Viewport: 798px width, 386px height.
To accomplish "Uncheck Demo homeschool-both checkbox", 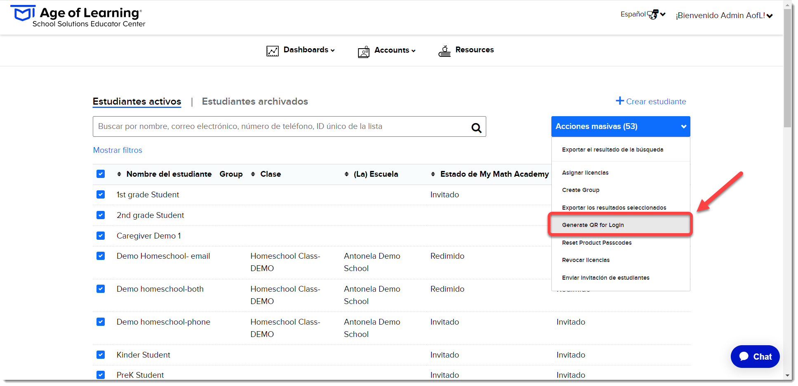I will coord(101,289).
